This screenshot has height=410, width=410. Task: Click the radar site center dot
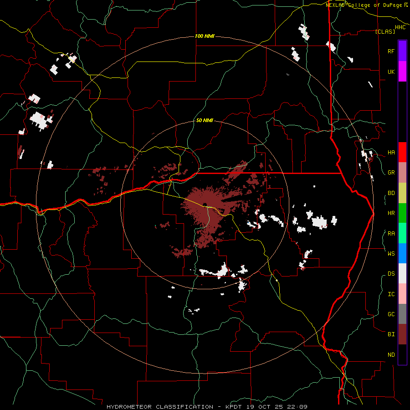click(x=205, y=205)
